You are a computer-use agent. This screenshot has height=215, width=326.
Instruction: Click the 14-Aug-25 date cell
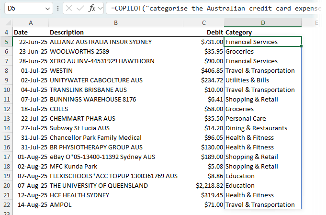pyautogui.click(x=31, y=204)
